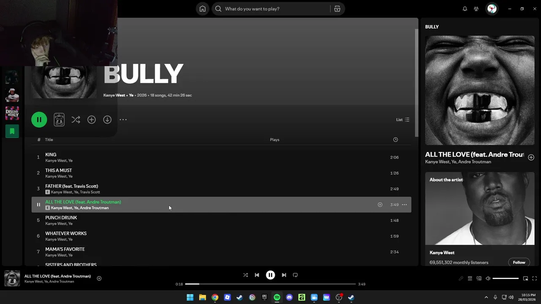The width and height of the screenshot is (541, 304).
Task: Adjust the Spotify volume slider
Action: [505, 279]
